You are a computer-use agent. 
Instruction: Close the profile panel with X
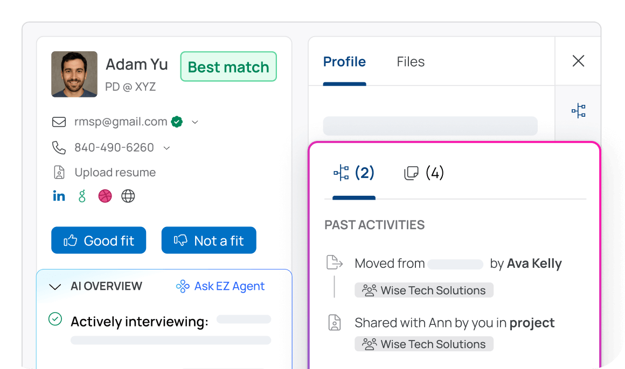pyautogui.click(x=578, y=61)
